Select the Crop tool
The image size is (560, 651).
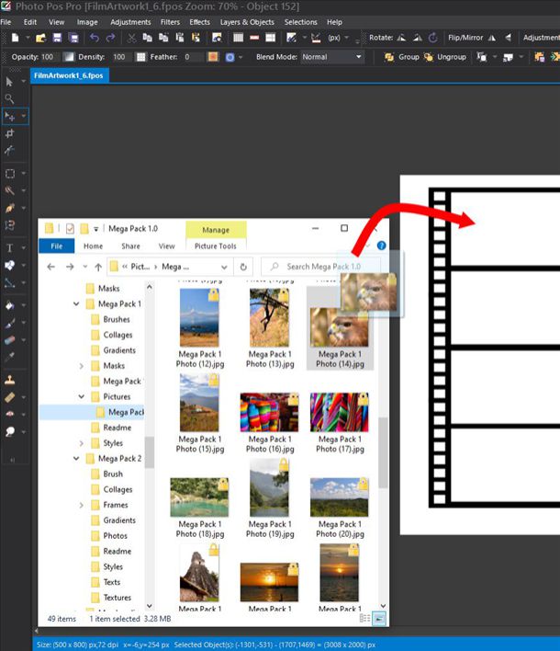(9, 133)
